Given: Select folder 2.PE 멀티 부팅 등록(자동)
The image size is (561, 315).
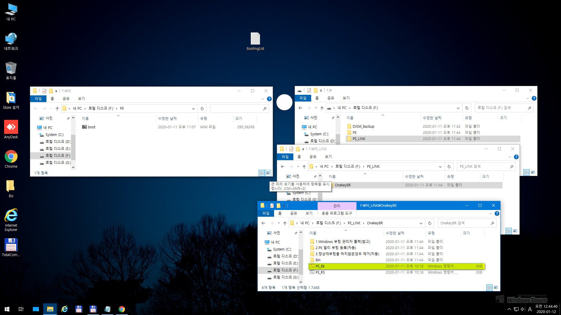Looking at the screenshot, I should (x=397, y=248).
